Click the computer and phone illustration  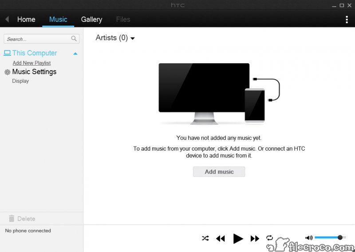pos(219,94)
